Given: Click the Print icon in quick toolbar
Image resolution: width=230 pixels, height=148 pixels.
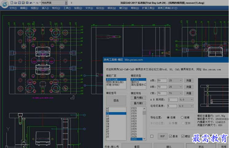Looking at the screenshot, I should tap(27, 3).
